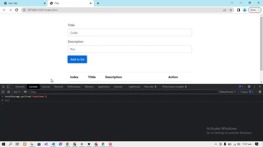Screen dimensions: 263x147
Task: Open the Memory tab
Action: pyautogui.click(x=89, y=87)
